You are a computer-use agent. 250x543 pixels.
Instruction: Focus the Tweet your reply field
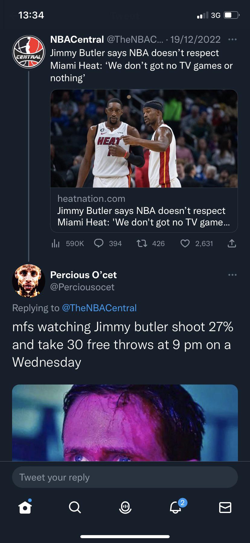(x=125, y=477)
